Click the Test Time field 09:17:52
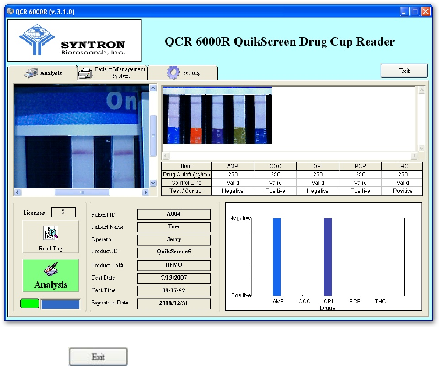 tap(174, 291)
